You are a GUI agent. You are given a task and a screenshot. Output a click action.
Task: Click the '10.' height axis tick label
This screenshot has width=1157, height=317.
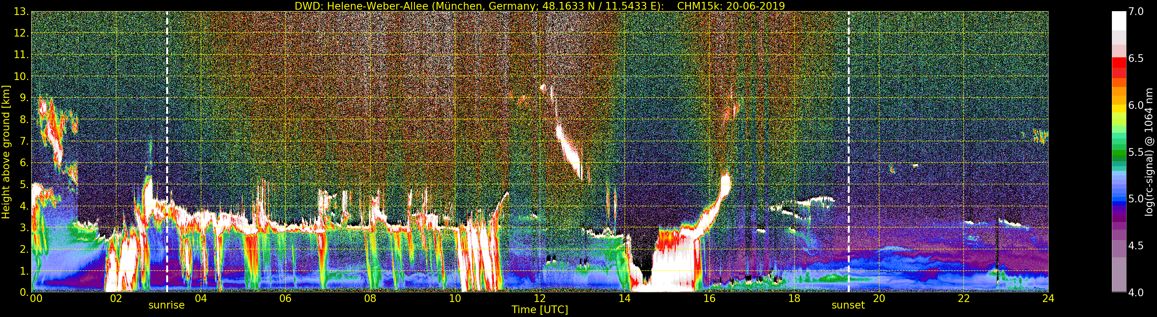(x=21, y=76)
